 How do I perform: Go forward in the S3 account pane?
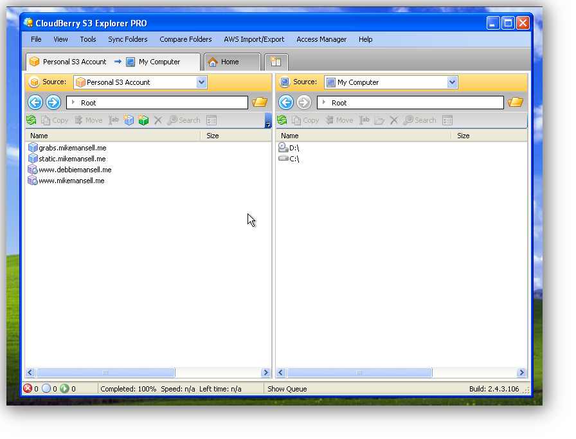point(53,102)
